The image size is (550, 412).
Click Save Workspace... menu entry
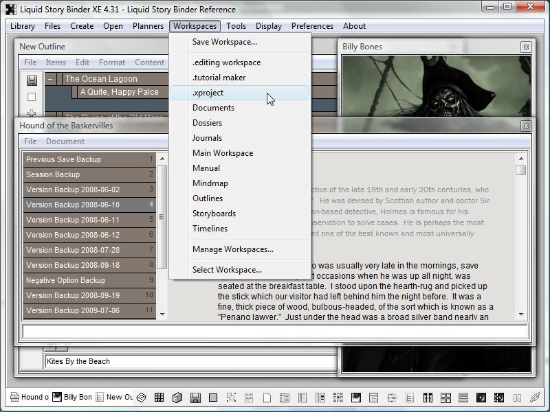pyautogui.click(x=225, y=42)
